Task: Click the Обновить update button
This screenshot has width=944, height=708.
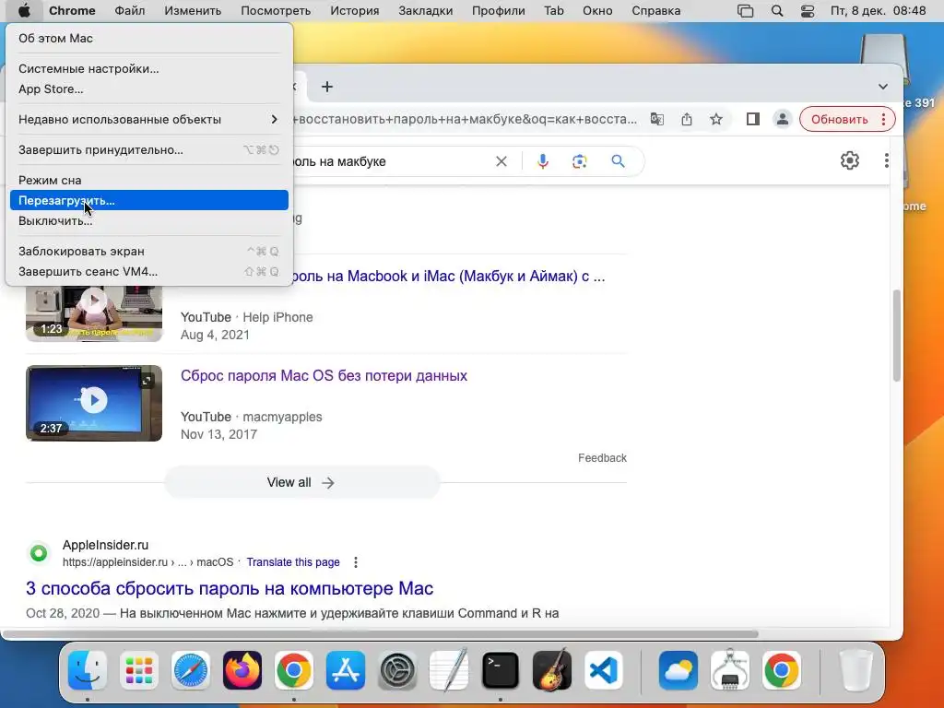Action: pos(839,119)
